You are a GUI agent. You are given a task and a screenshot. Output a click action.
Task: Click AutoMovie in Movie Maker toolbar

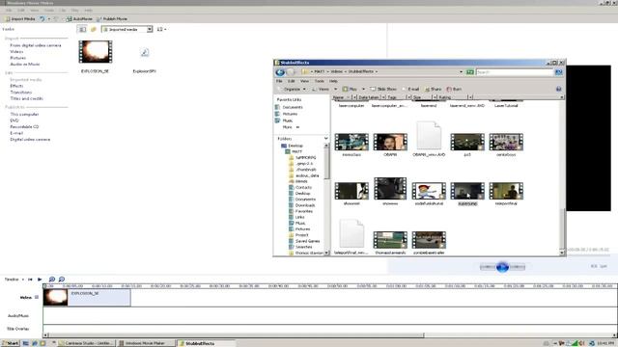coord(79,19)
